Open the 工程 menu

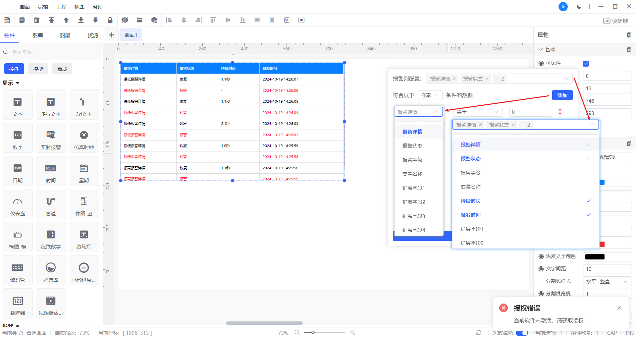pos(61,7)
